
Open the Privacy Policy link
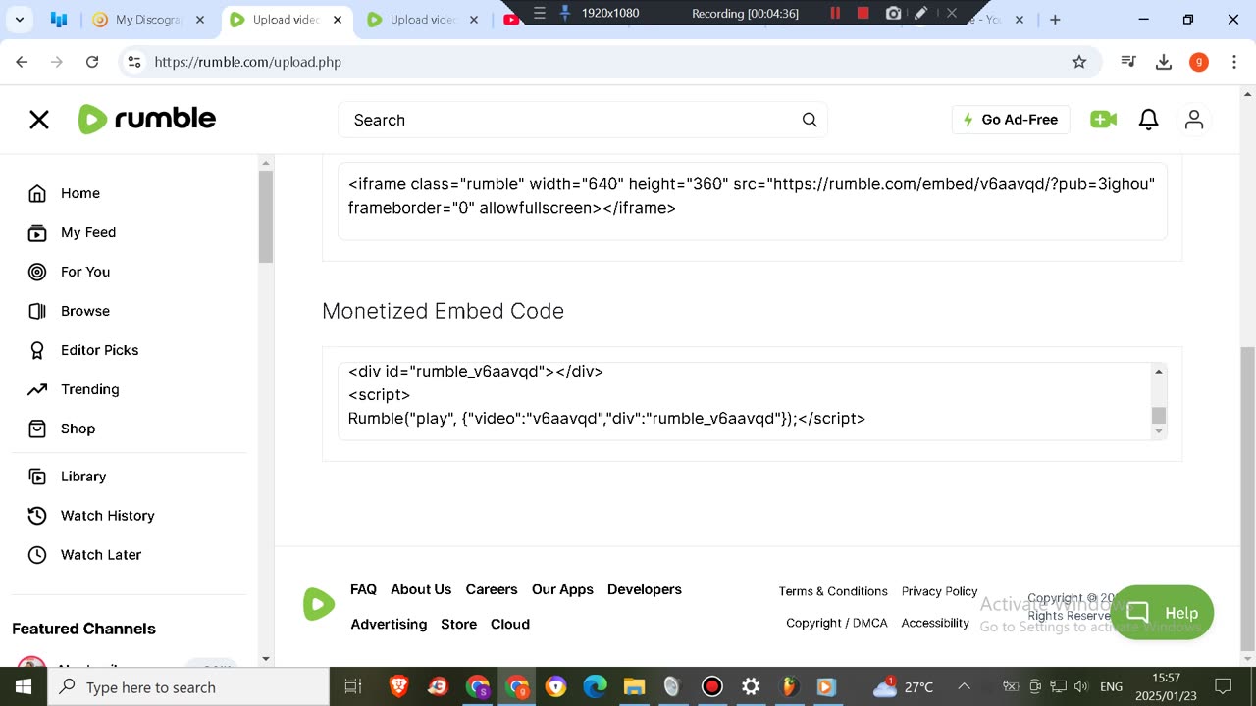[x=940, y=591]
